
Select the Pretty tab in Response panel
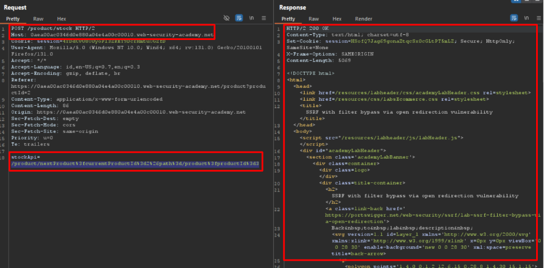point(288,19)
